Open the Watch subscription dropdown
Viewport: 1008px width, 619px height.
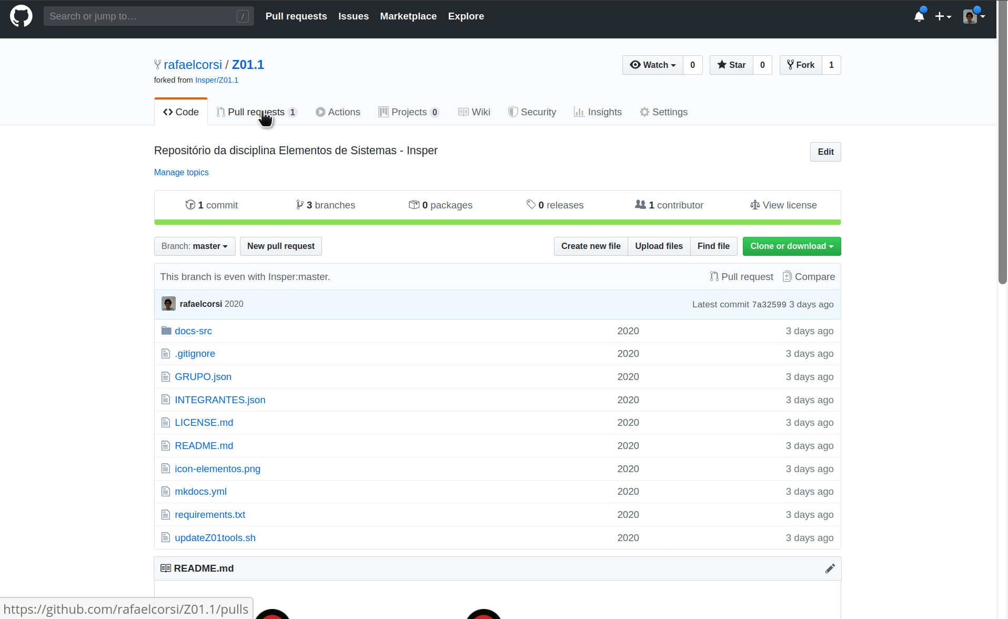point(653,65)
